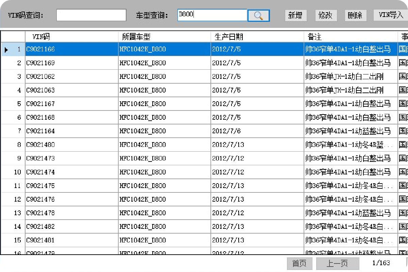Click remark cell in row 3

(x=350, y=76)
